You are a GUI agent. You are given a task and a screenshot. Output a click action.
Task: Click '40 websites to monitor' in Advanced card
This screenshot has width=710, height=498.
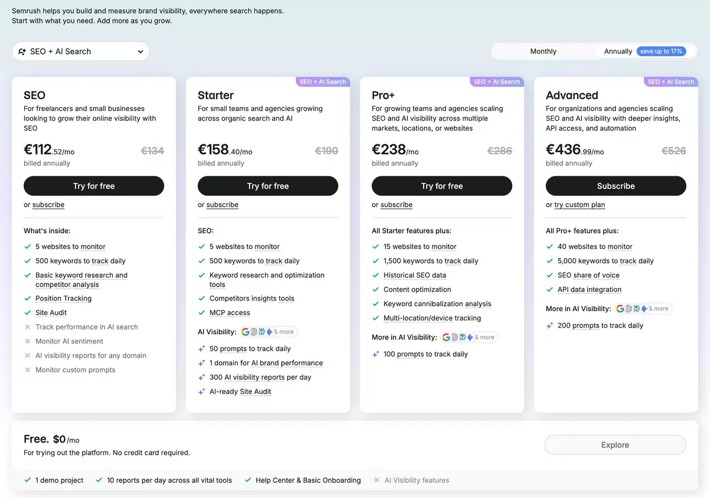coord(595,247)
